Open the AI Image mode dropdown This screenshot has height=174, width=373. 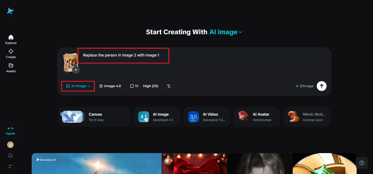78,86
